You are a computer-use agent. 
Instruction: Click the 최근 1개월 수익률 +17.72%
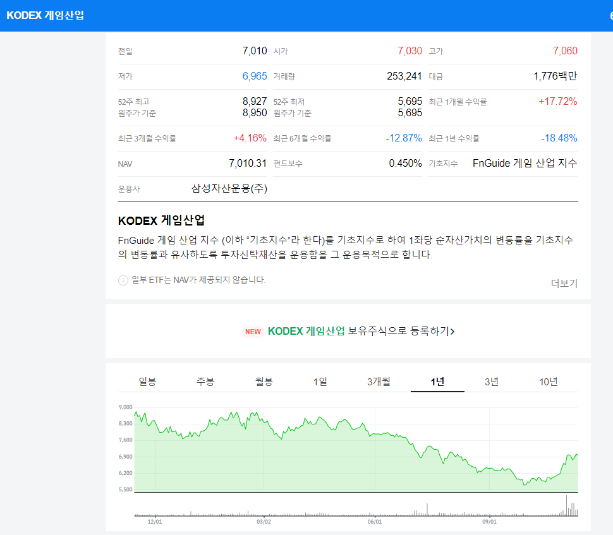click(558, 102)
